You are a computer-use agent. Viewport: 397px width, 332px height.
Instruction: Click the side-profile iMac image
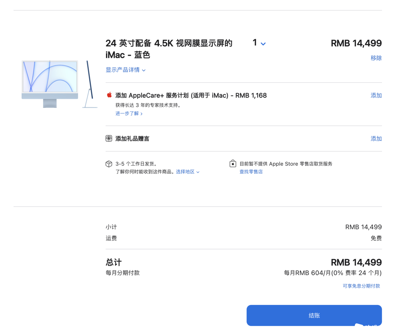click(x=90, y=84)
